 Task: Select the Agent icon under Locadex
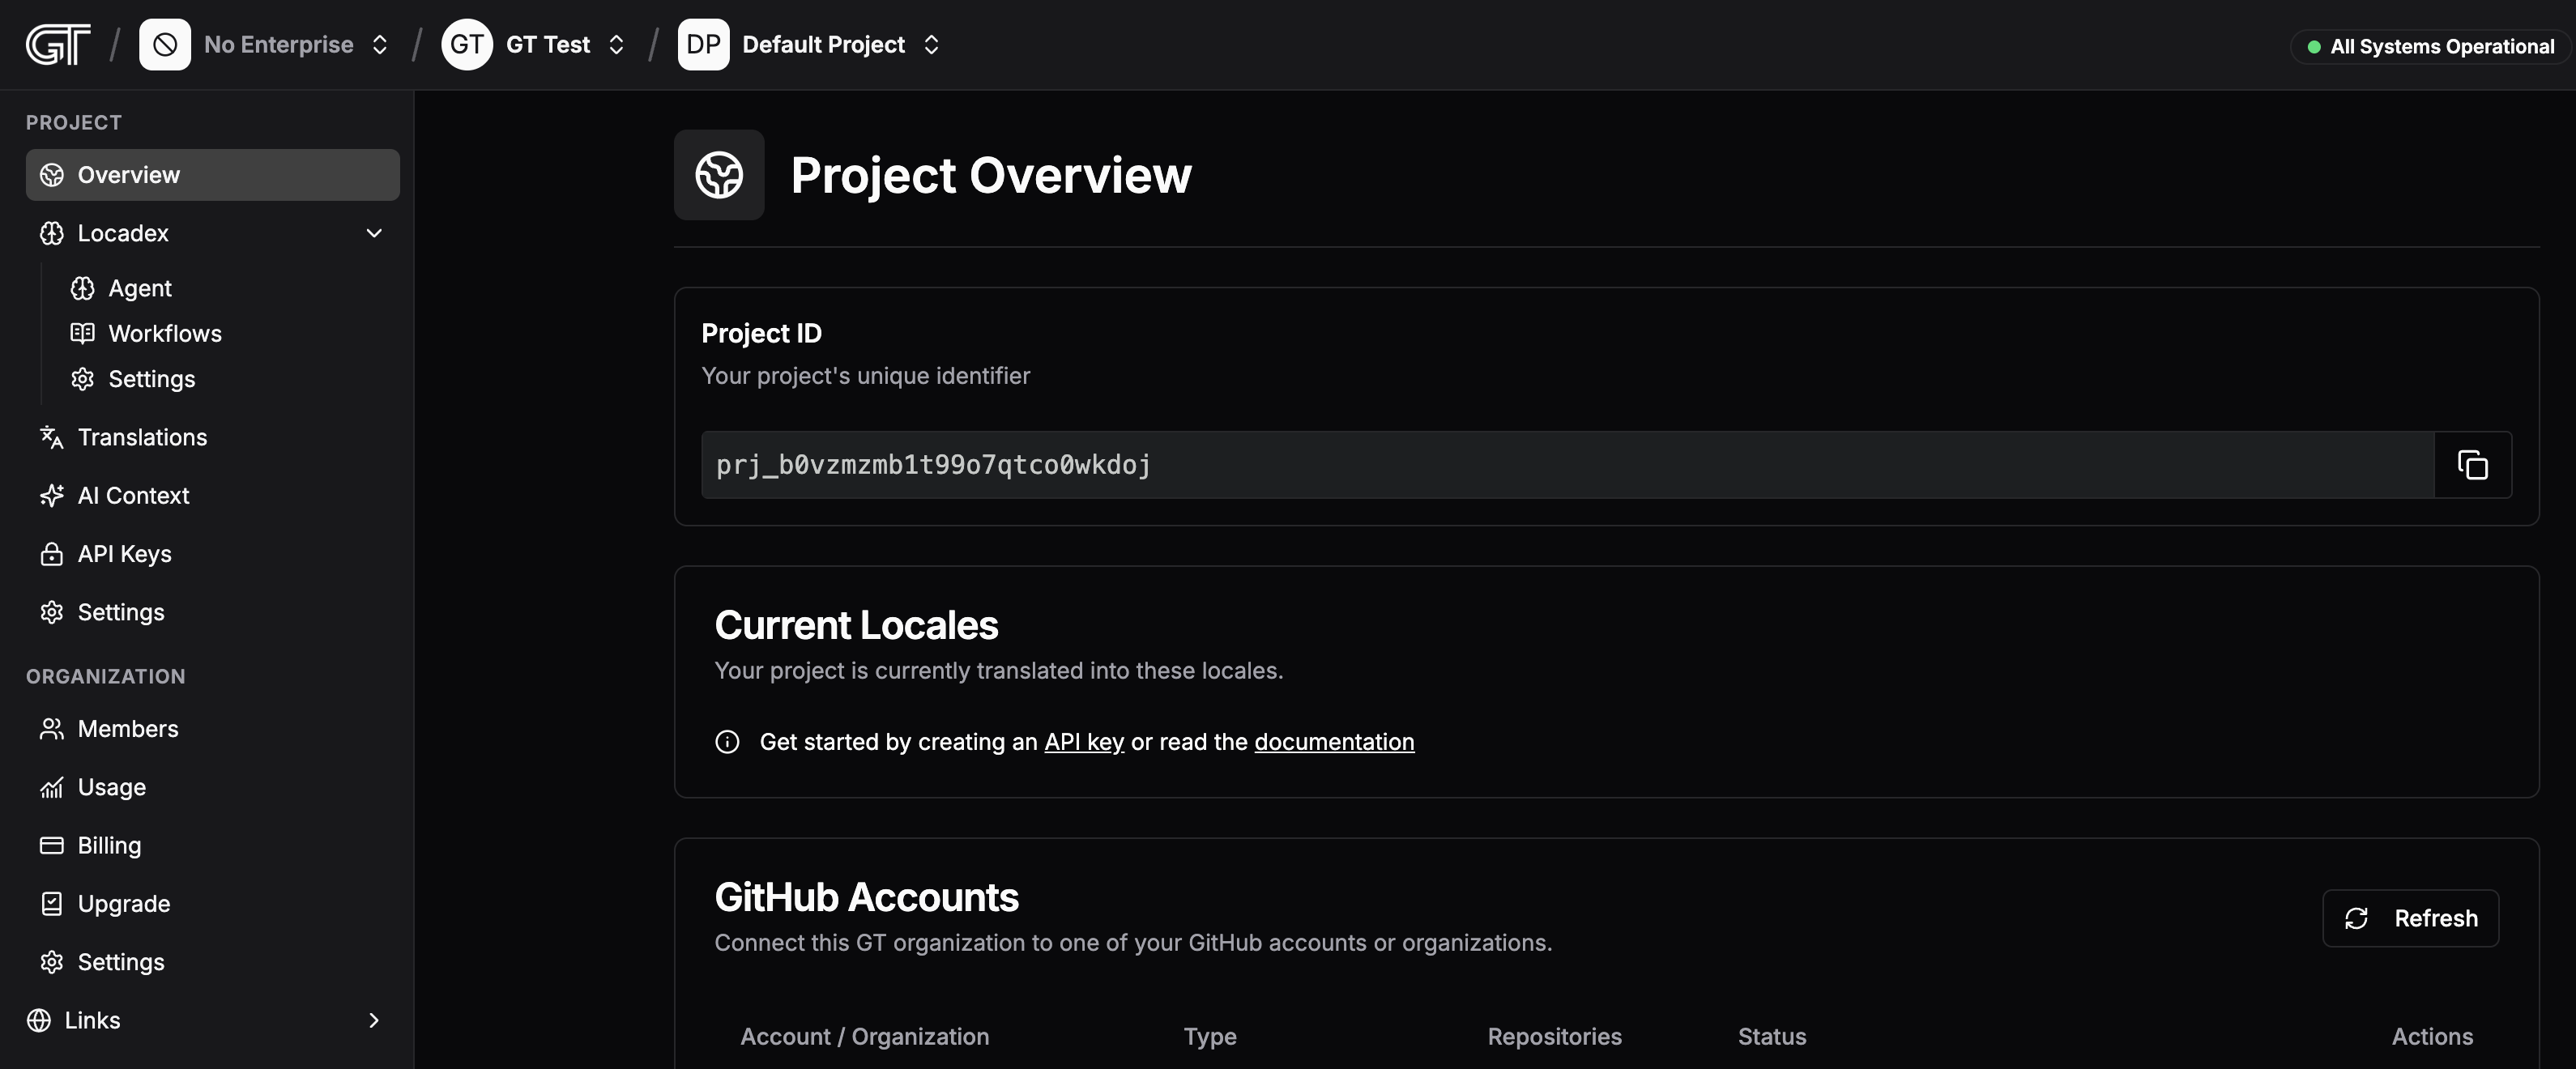click(84, 288)
